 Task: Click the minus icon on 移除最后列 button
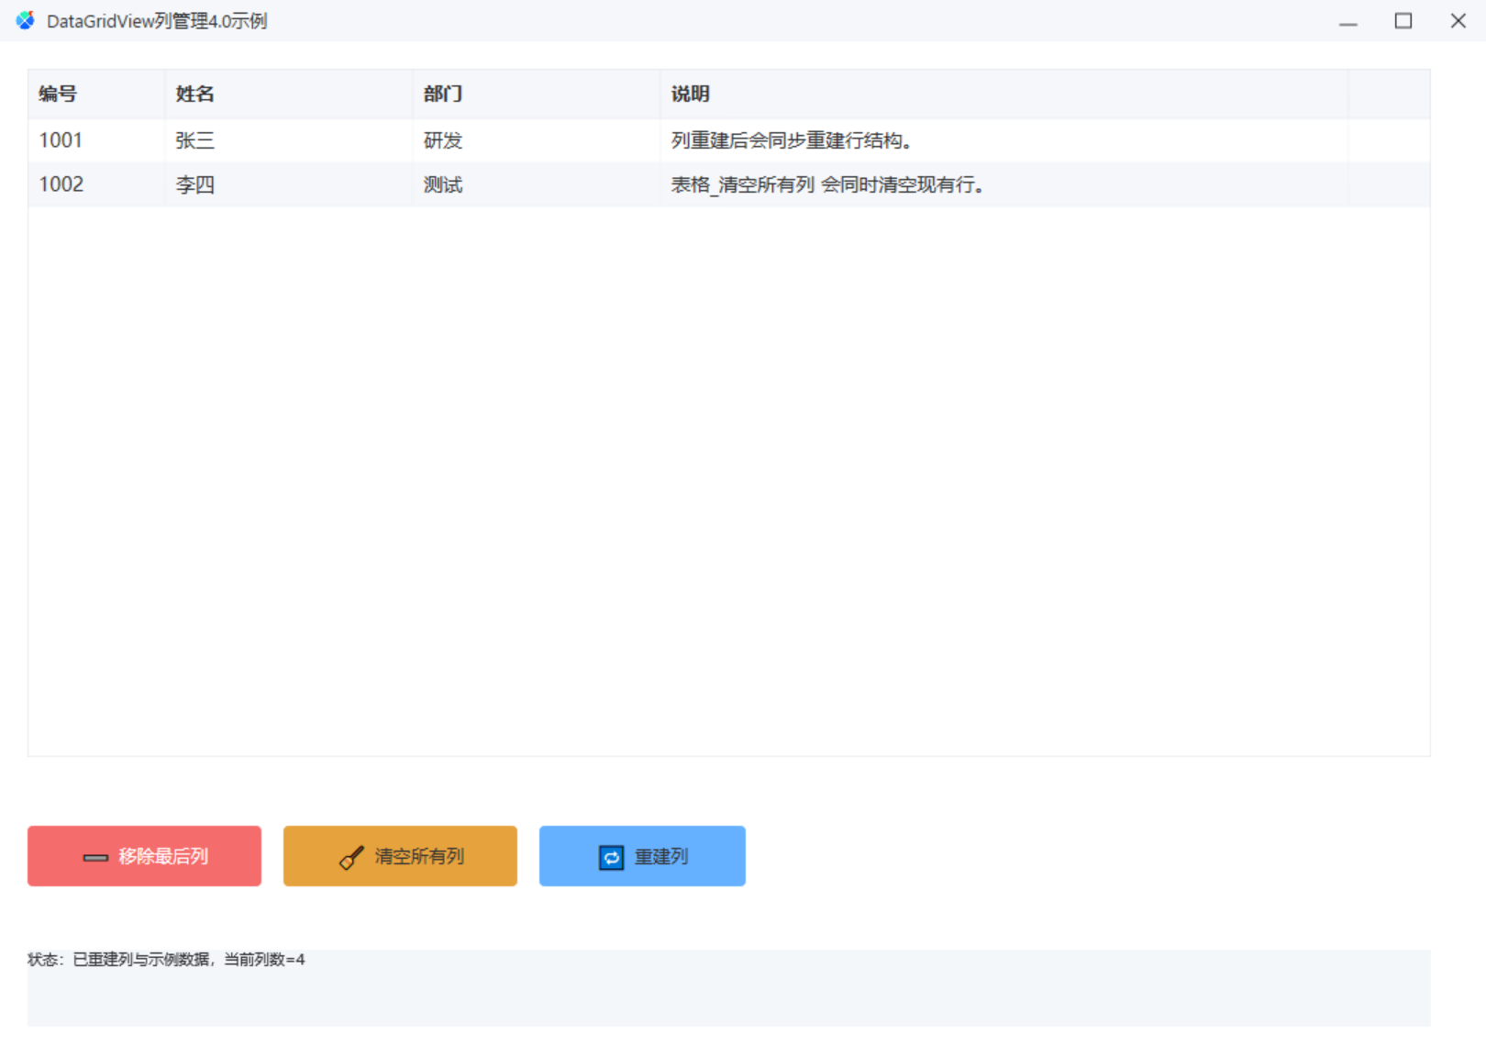(x=95, y=857)
